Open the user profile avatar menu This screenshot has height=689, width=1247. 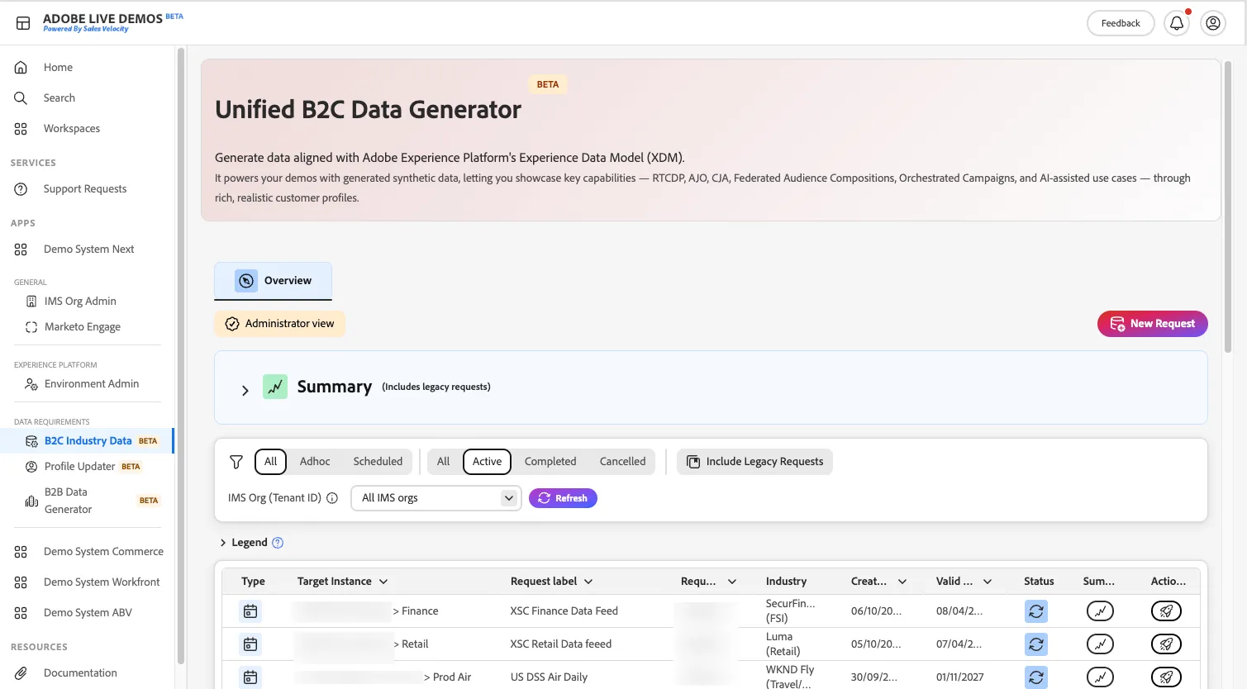(1213, 23)
